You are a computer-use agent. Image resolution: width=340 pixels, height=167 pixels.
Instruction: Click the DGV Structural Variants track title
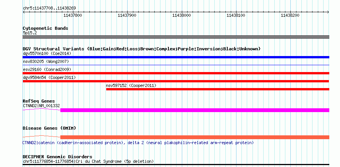click(141, 49)
